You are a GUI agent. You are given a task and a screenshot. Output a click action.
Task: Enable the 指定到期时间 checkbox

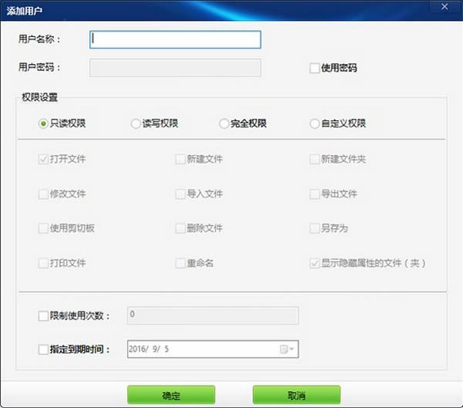[x=43, y=349]
